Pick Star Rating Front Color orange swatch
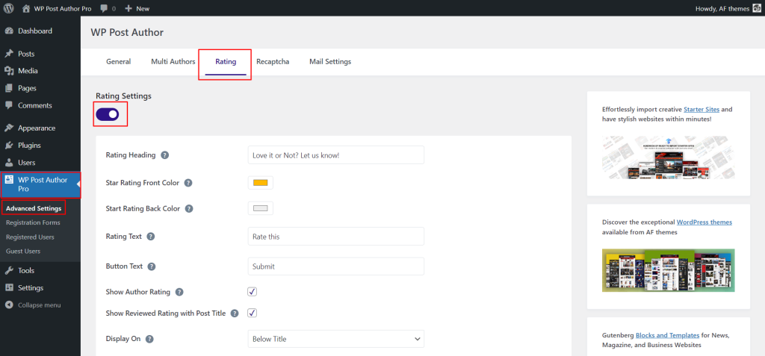The height and width of the screenshot is (356, 765). point(261,183)
